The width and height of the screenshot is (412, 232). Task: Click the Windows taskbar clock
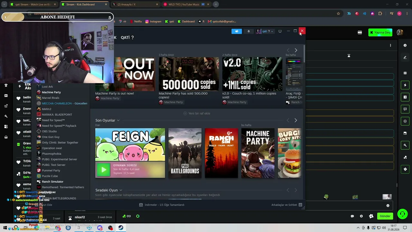coord(393,228)
